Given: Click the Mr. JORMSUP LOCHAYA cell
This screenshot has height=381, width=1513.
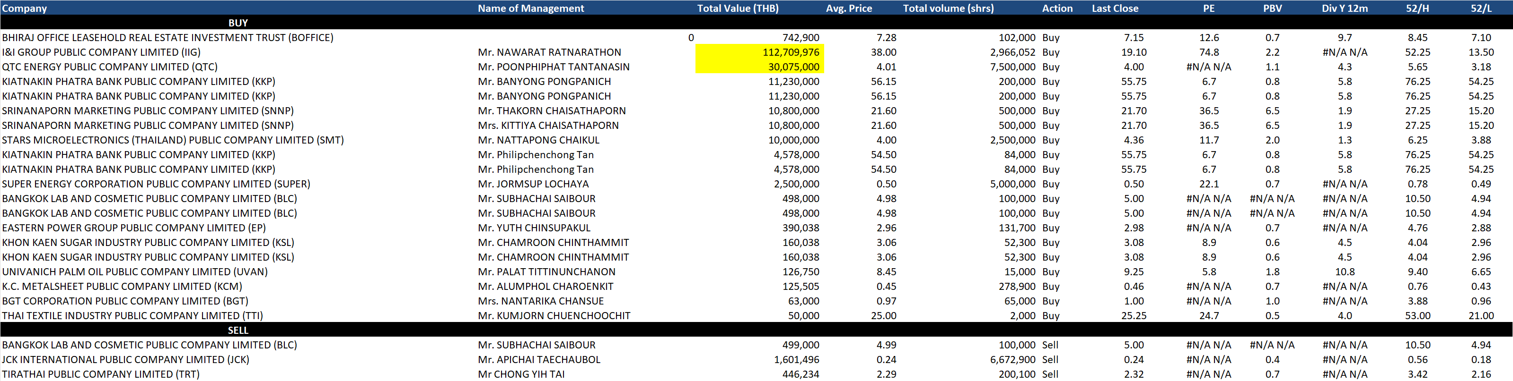Looking at the screenshot, I should coord(533,184).
